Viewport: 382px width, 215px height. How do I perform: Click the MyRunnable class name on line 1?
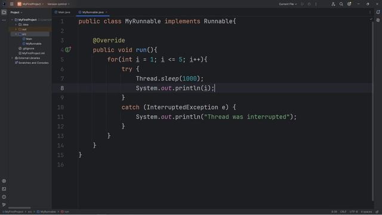click(x=143, y=21)
